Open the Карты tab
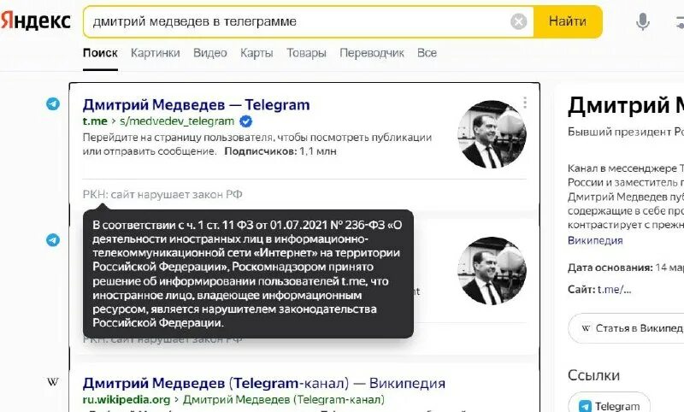Image resolution: width=684 pixels, height=412 pixels. point(256,53)
